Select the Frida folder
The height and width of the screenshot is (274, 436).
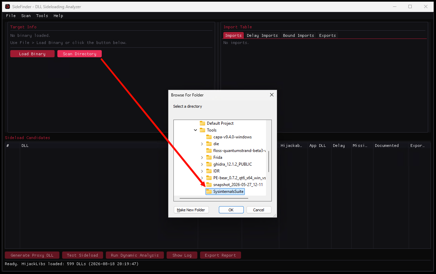point(218,157)
